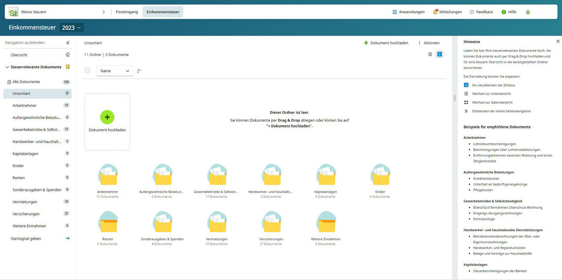
Task: Click Startsignal geben link
Action: tap(26, 239)
